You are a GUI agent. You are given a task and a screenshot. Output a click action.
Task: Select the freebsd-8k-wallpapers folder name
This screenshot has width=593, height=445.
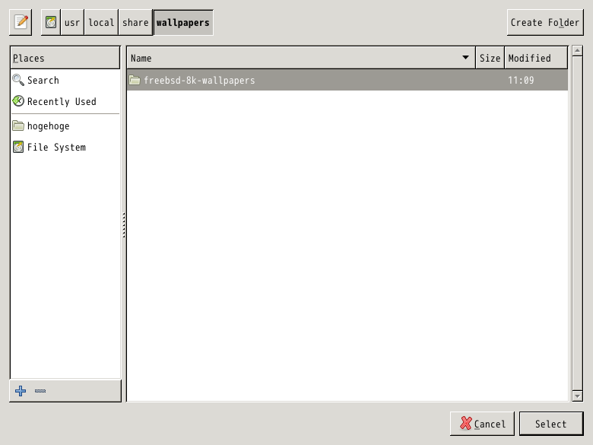tap(199, 80)
